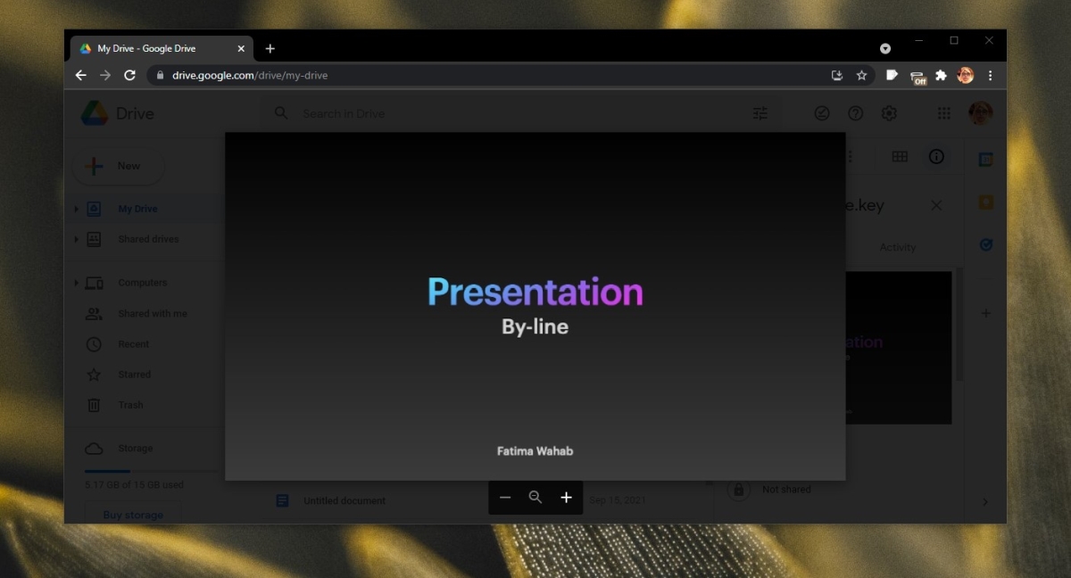1071x578 pixels.
Task: Click the file thumbnail in details pane
Action: (899, 348)
